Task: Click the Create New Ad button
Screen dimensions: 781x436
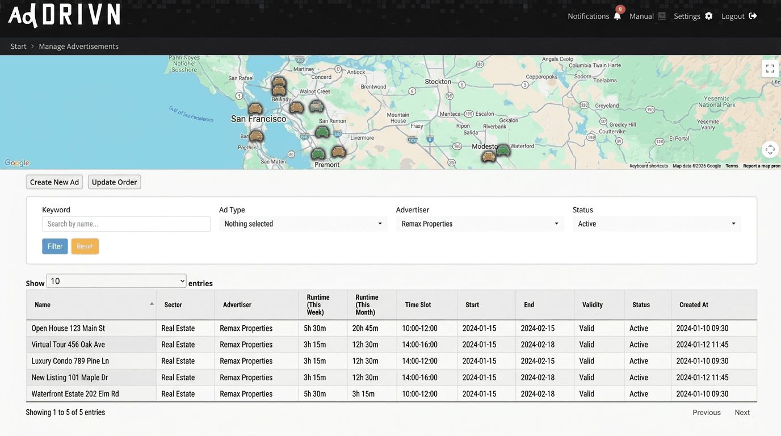Action: tap(54, 182)
